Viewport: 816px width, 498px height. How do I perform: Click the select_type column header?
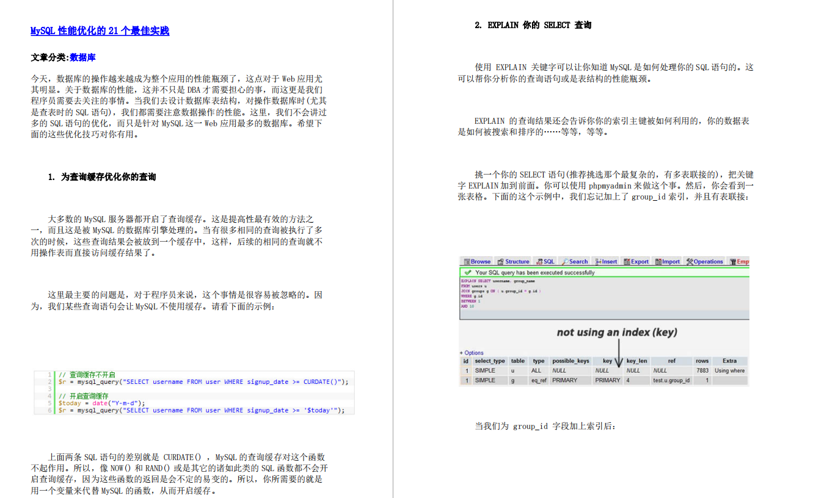tap(490, 361)
